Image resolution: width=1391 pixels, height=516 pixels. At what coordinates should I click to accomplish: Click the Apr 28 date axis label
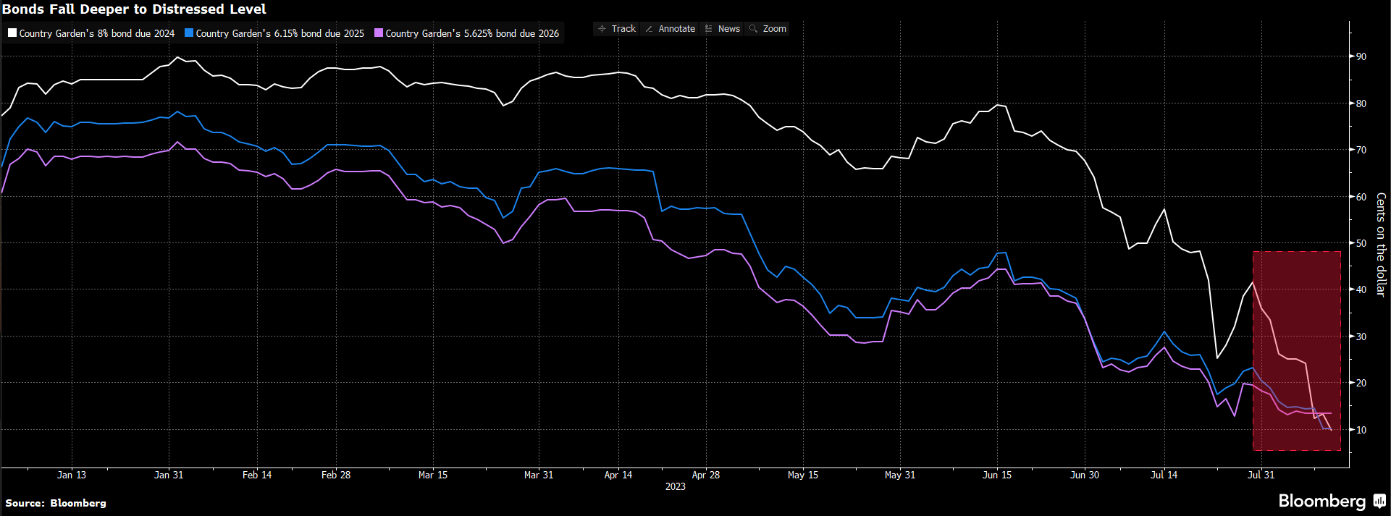tap(706, 475)
